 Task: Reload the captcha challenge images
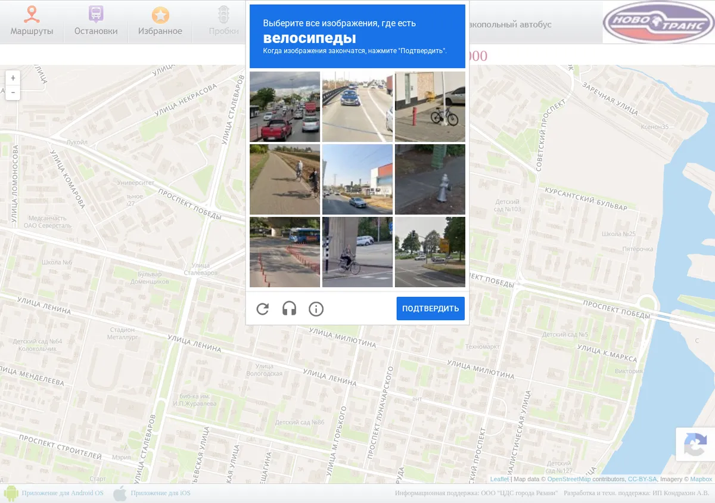(x=263, y=309)
